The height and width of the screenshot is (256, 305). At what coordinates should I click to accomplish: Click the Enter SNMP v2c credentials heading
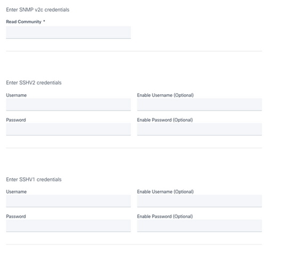pos(38,10)
